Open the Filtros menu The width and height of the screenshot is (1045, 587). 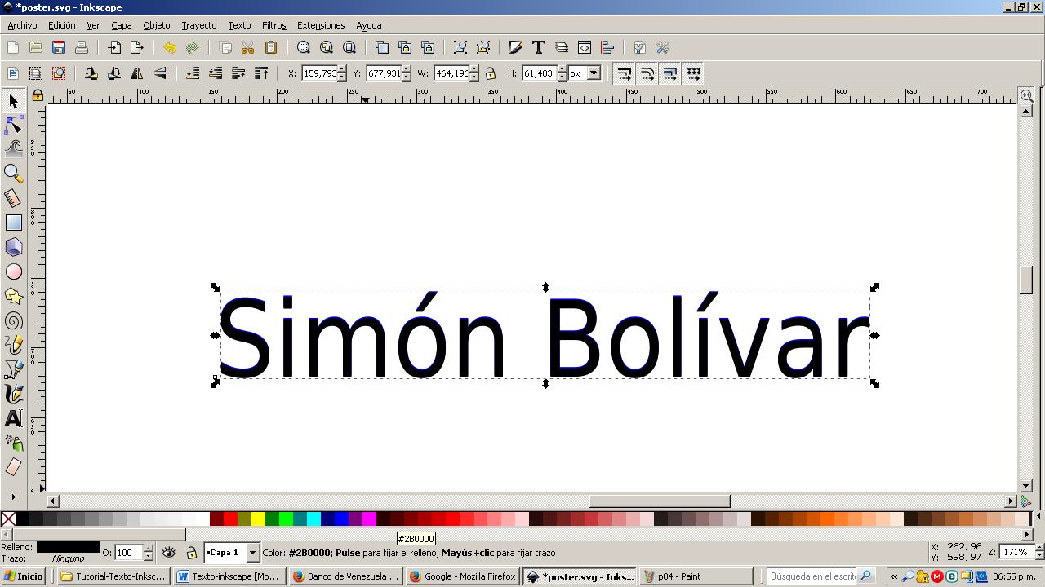(273, 25)
